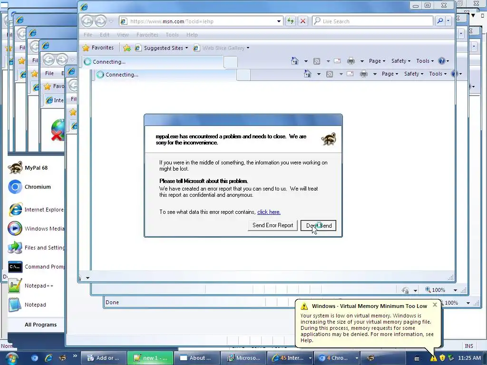Viewport: 487px width, 365px height.
Task: Click inside the Live Search box
Action: [x=373, y=21]
